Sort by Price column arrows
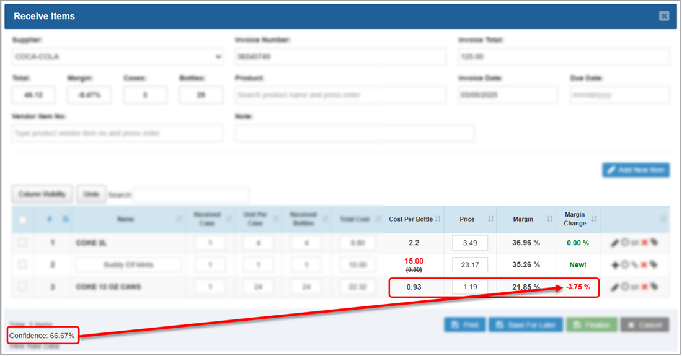The height and width of the screenshot is (356, 682). point(490,219)
